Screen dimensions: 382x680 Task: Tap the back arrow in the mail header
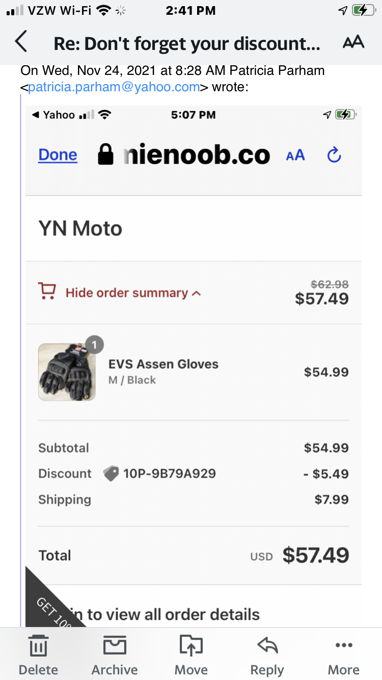[21, 42]
